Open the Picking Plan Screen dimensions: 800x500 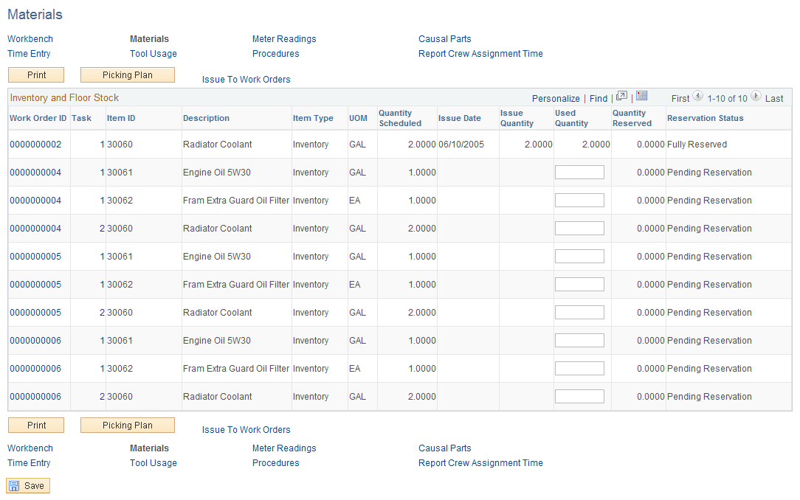127,74
